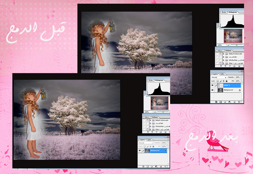253x174 pixels.
Task: Click the Layer 1 thumbnail
Action: [220, 85]
